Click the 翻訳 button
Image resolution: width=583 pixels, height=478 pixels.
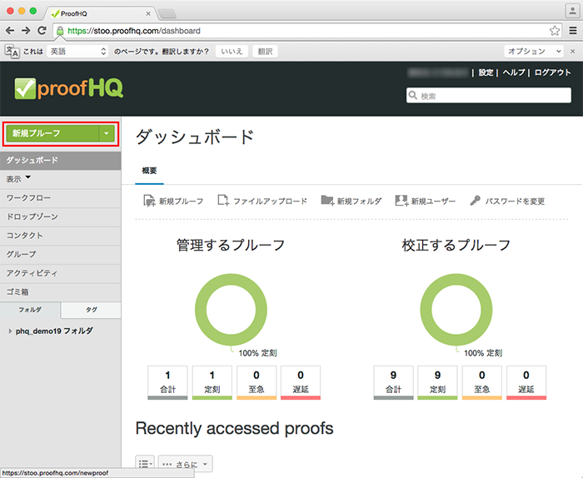tap(265, 52)
